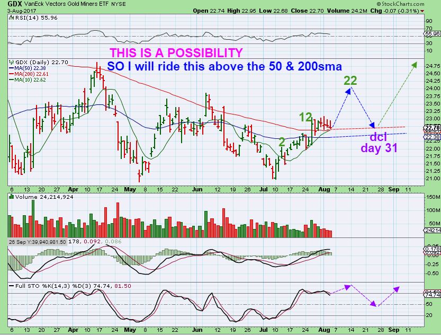Click the candlestick icon before GDX (Daily)
This screenshot has height=335, width=441.
pyautogui.click(x=12, y=62)
